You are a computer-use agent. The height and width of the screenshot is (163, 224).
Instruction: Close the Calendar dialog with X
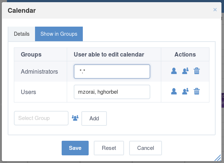(215, 10)
